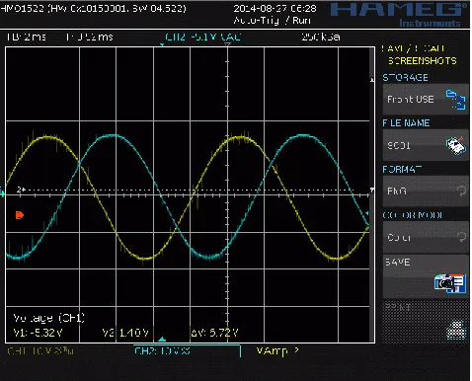Click the trigger time offset readout next to TB

pos(89,37)
